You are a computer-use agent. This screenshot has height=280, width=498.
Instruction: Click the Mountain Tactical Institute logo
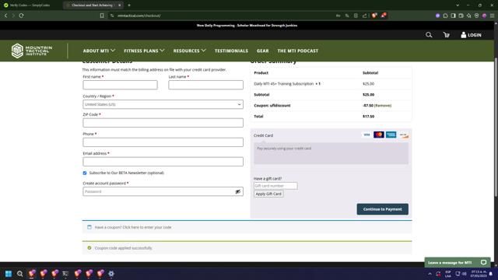[32, 51]
